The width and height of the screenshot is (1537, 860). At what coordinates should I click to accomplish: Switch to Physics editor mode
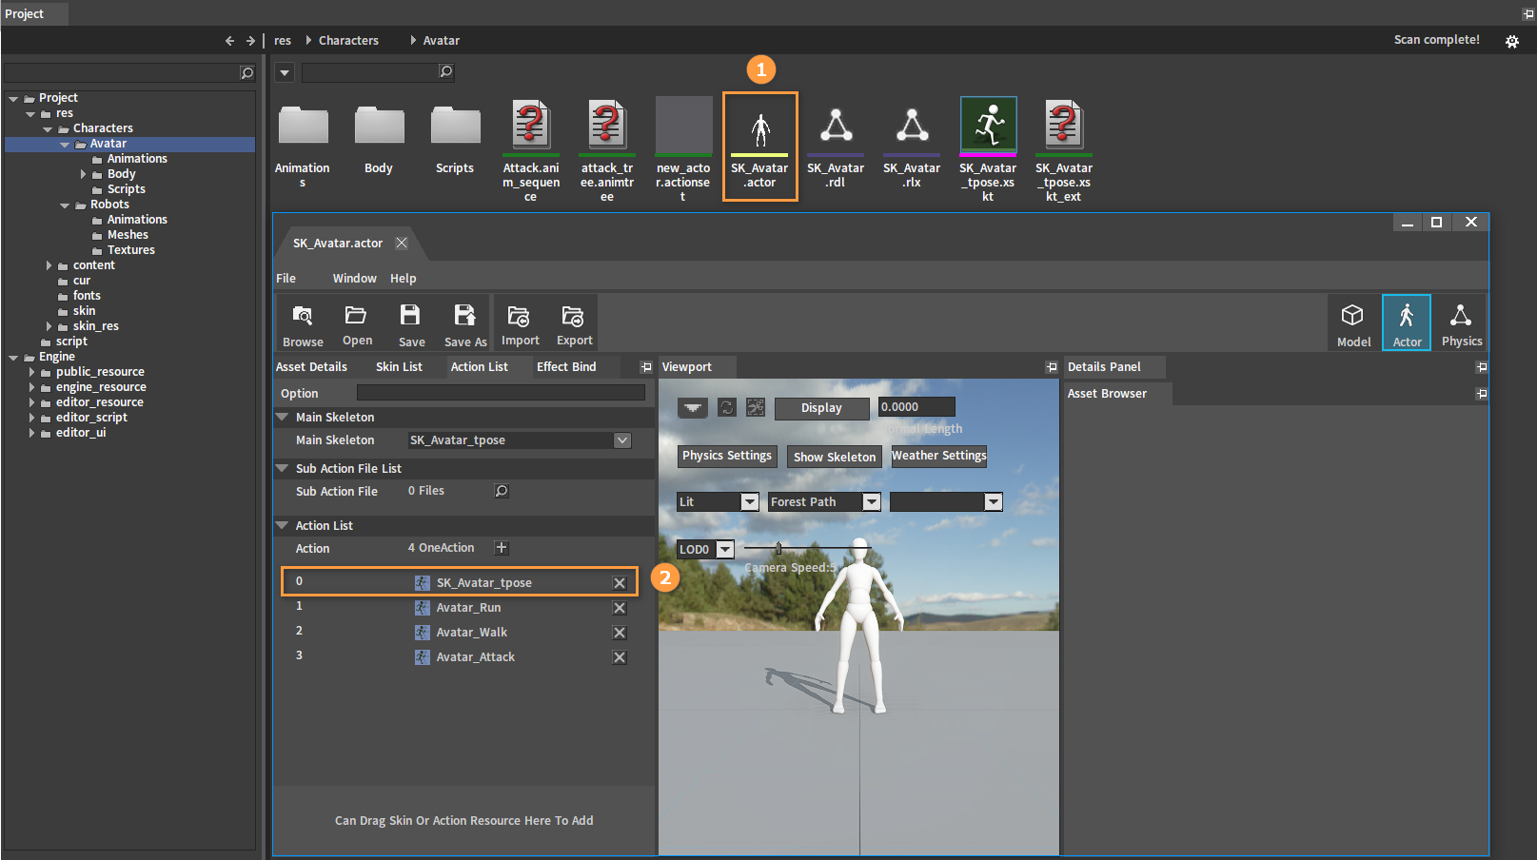tap(1461, 323)
